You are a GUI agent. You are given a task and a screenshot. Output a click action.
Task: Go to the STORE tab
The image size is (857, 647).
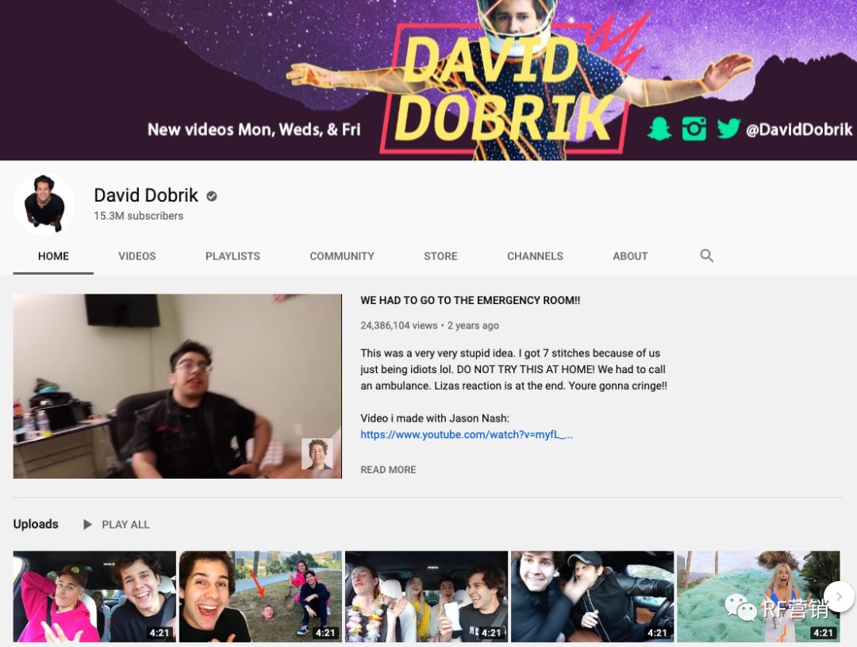(440, 256)
